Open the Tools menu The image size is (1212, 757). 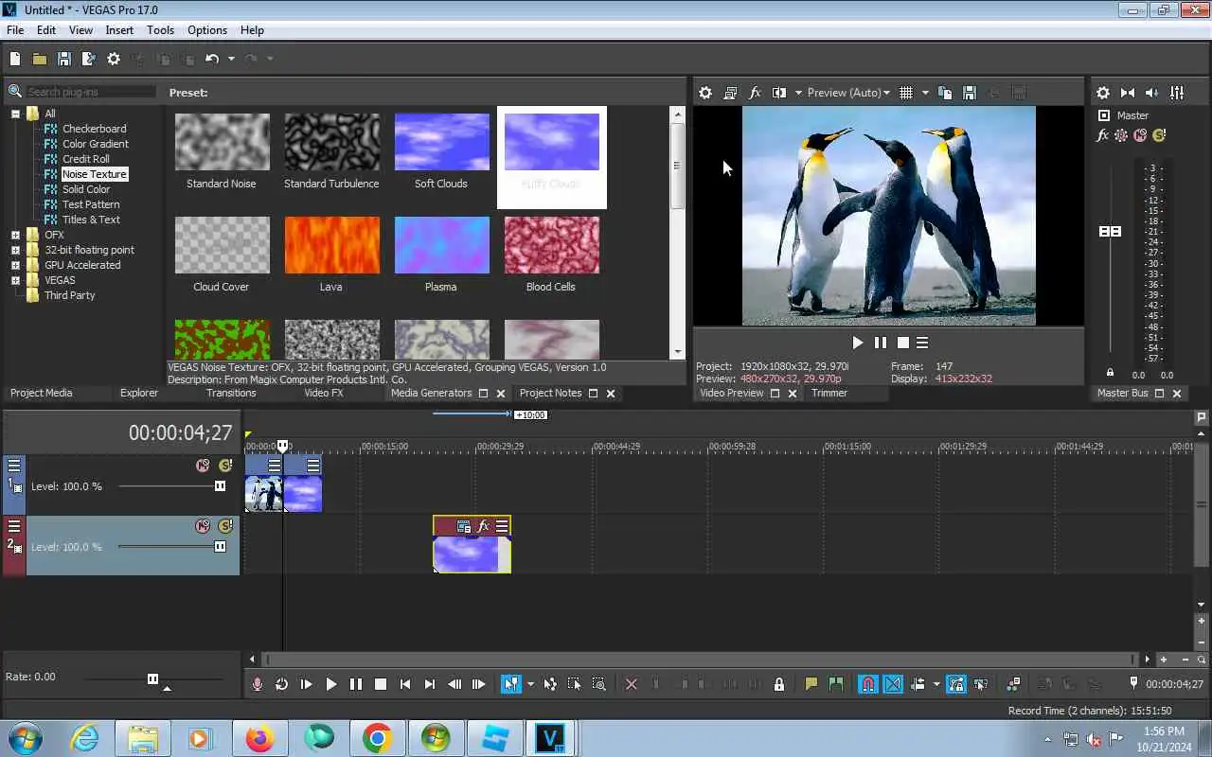[160, 30]
